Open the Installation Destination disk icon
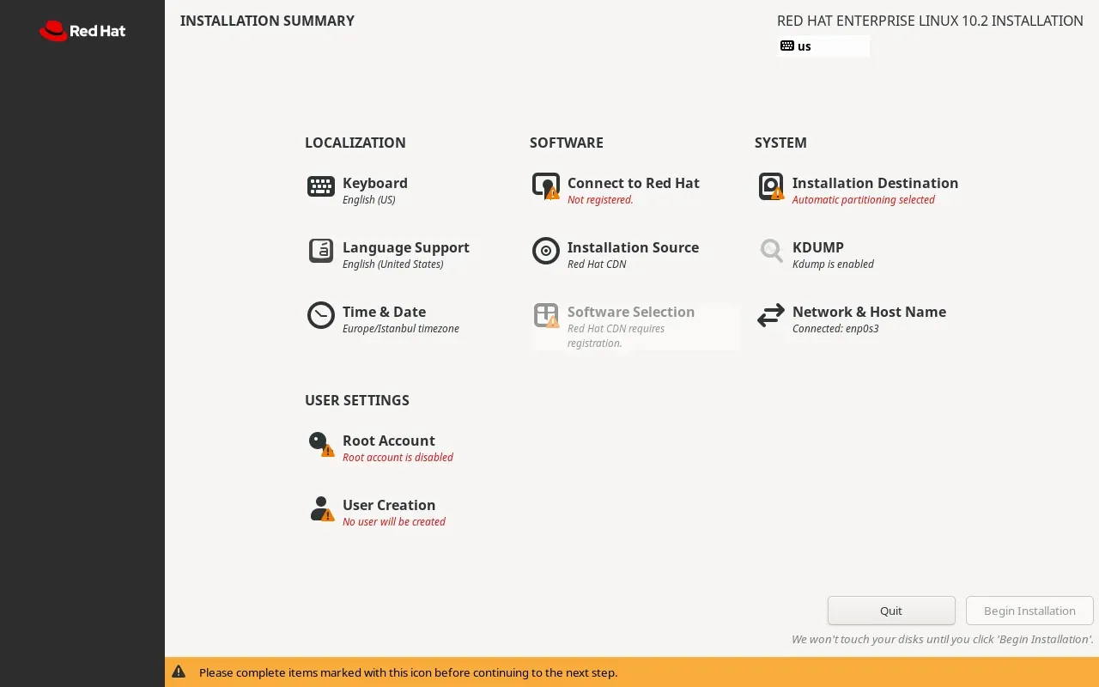1099x687 pixels. 771,186
